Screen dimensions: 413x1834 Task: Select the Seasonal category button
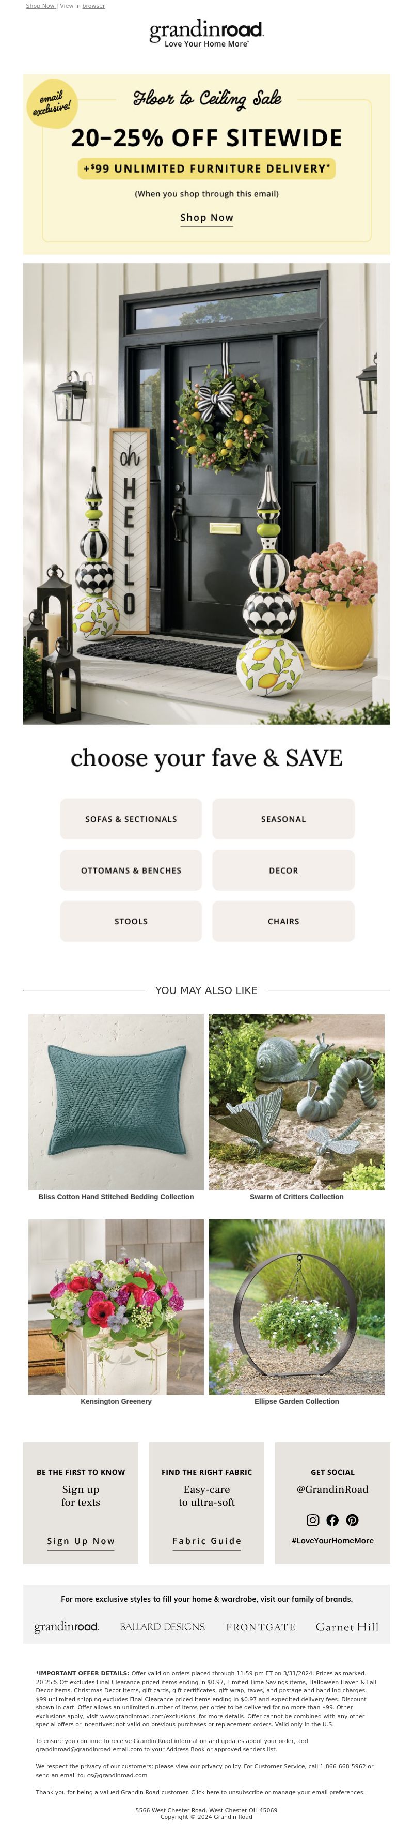pos(283,819)
